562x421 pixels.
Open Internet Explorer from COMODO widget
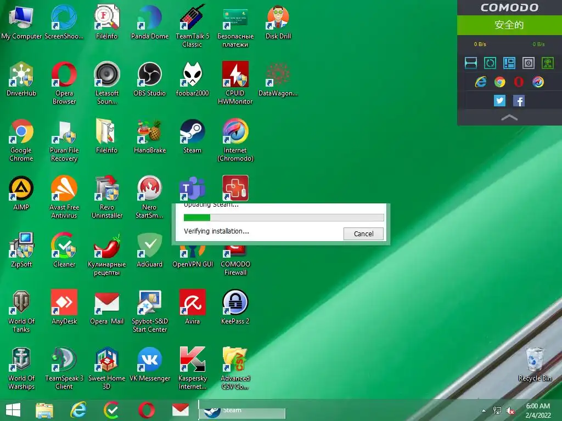click(481, 82)
